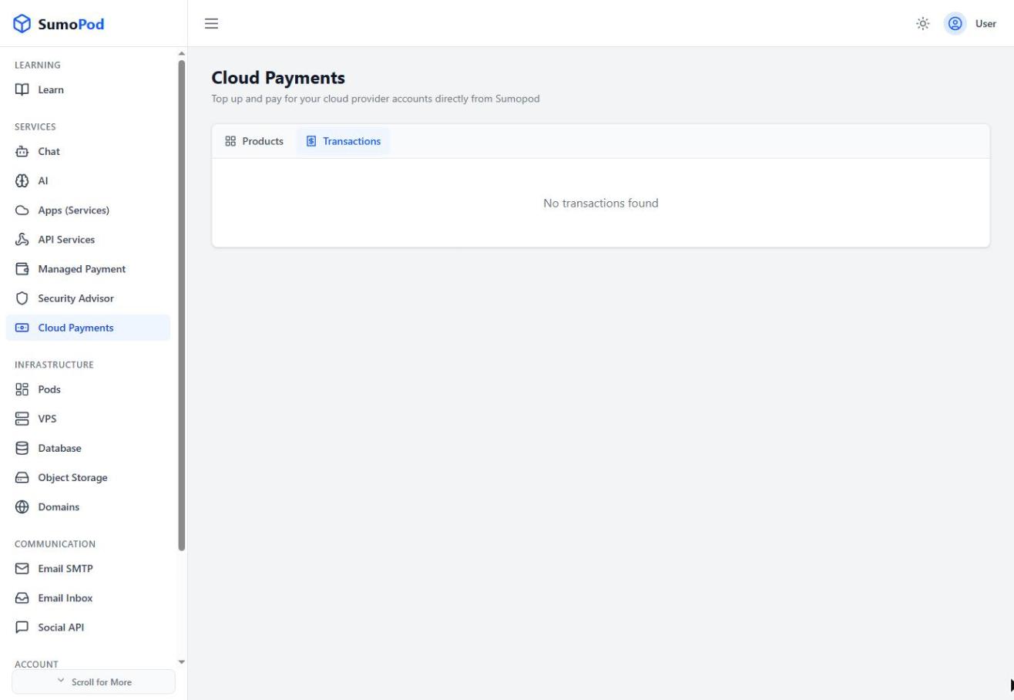Click the INFRASTRUCTURE section label
Viewport: 1014px width, 700px height.
click(x=54, y=365)
